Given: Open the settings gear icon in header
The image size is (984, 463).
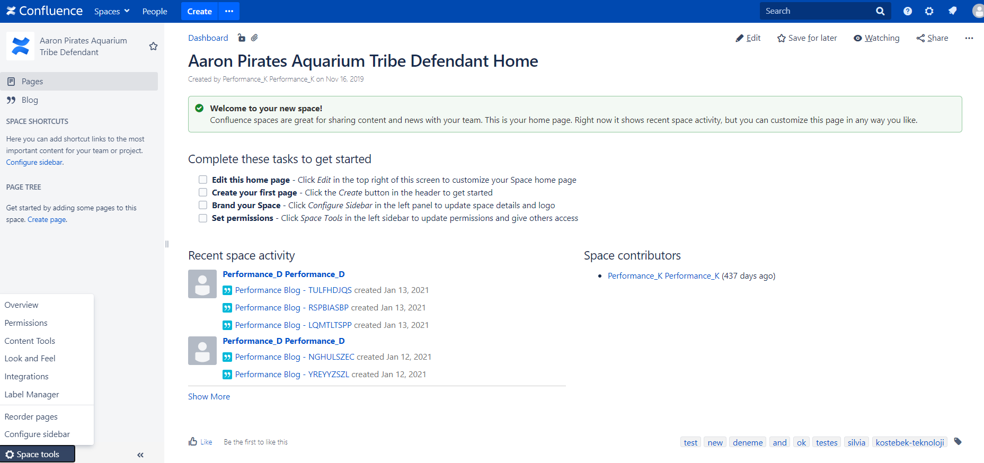Looking at the screenshot, I should (x=929, y=11).
